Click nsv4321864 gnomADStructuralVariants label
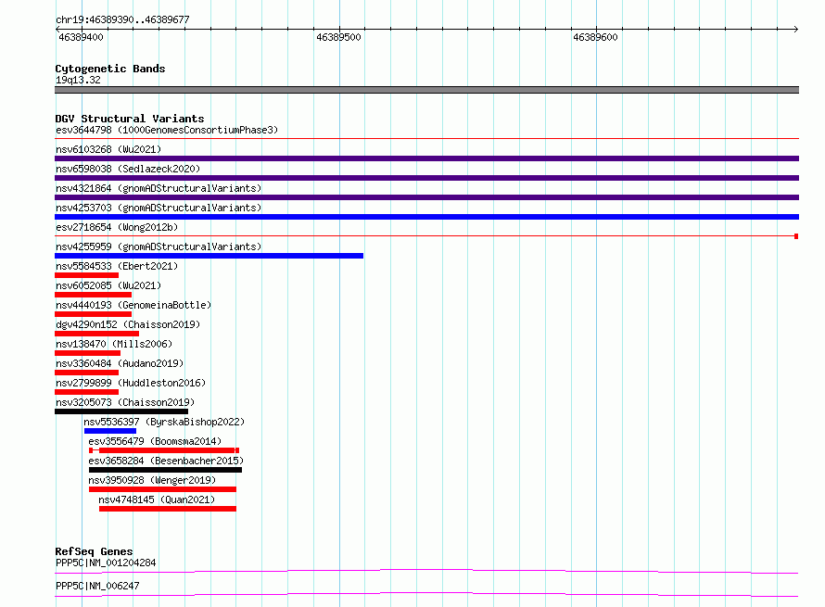 159,188
